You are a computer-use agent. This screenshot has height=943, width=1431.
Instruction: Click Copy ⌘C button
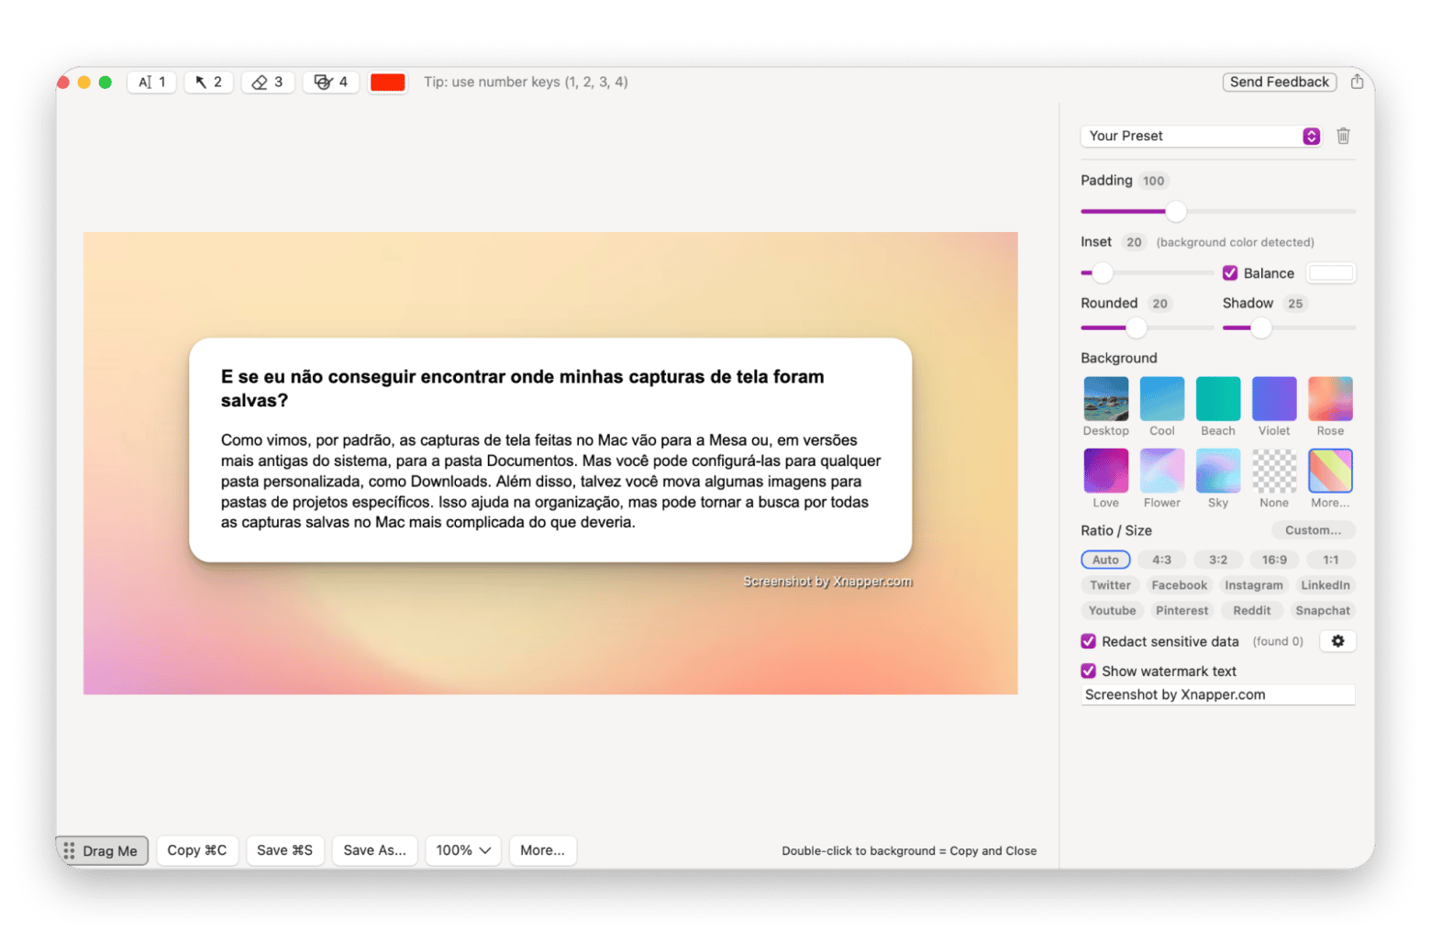click(196, 850)
